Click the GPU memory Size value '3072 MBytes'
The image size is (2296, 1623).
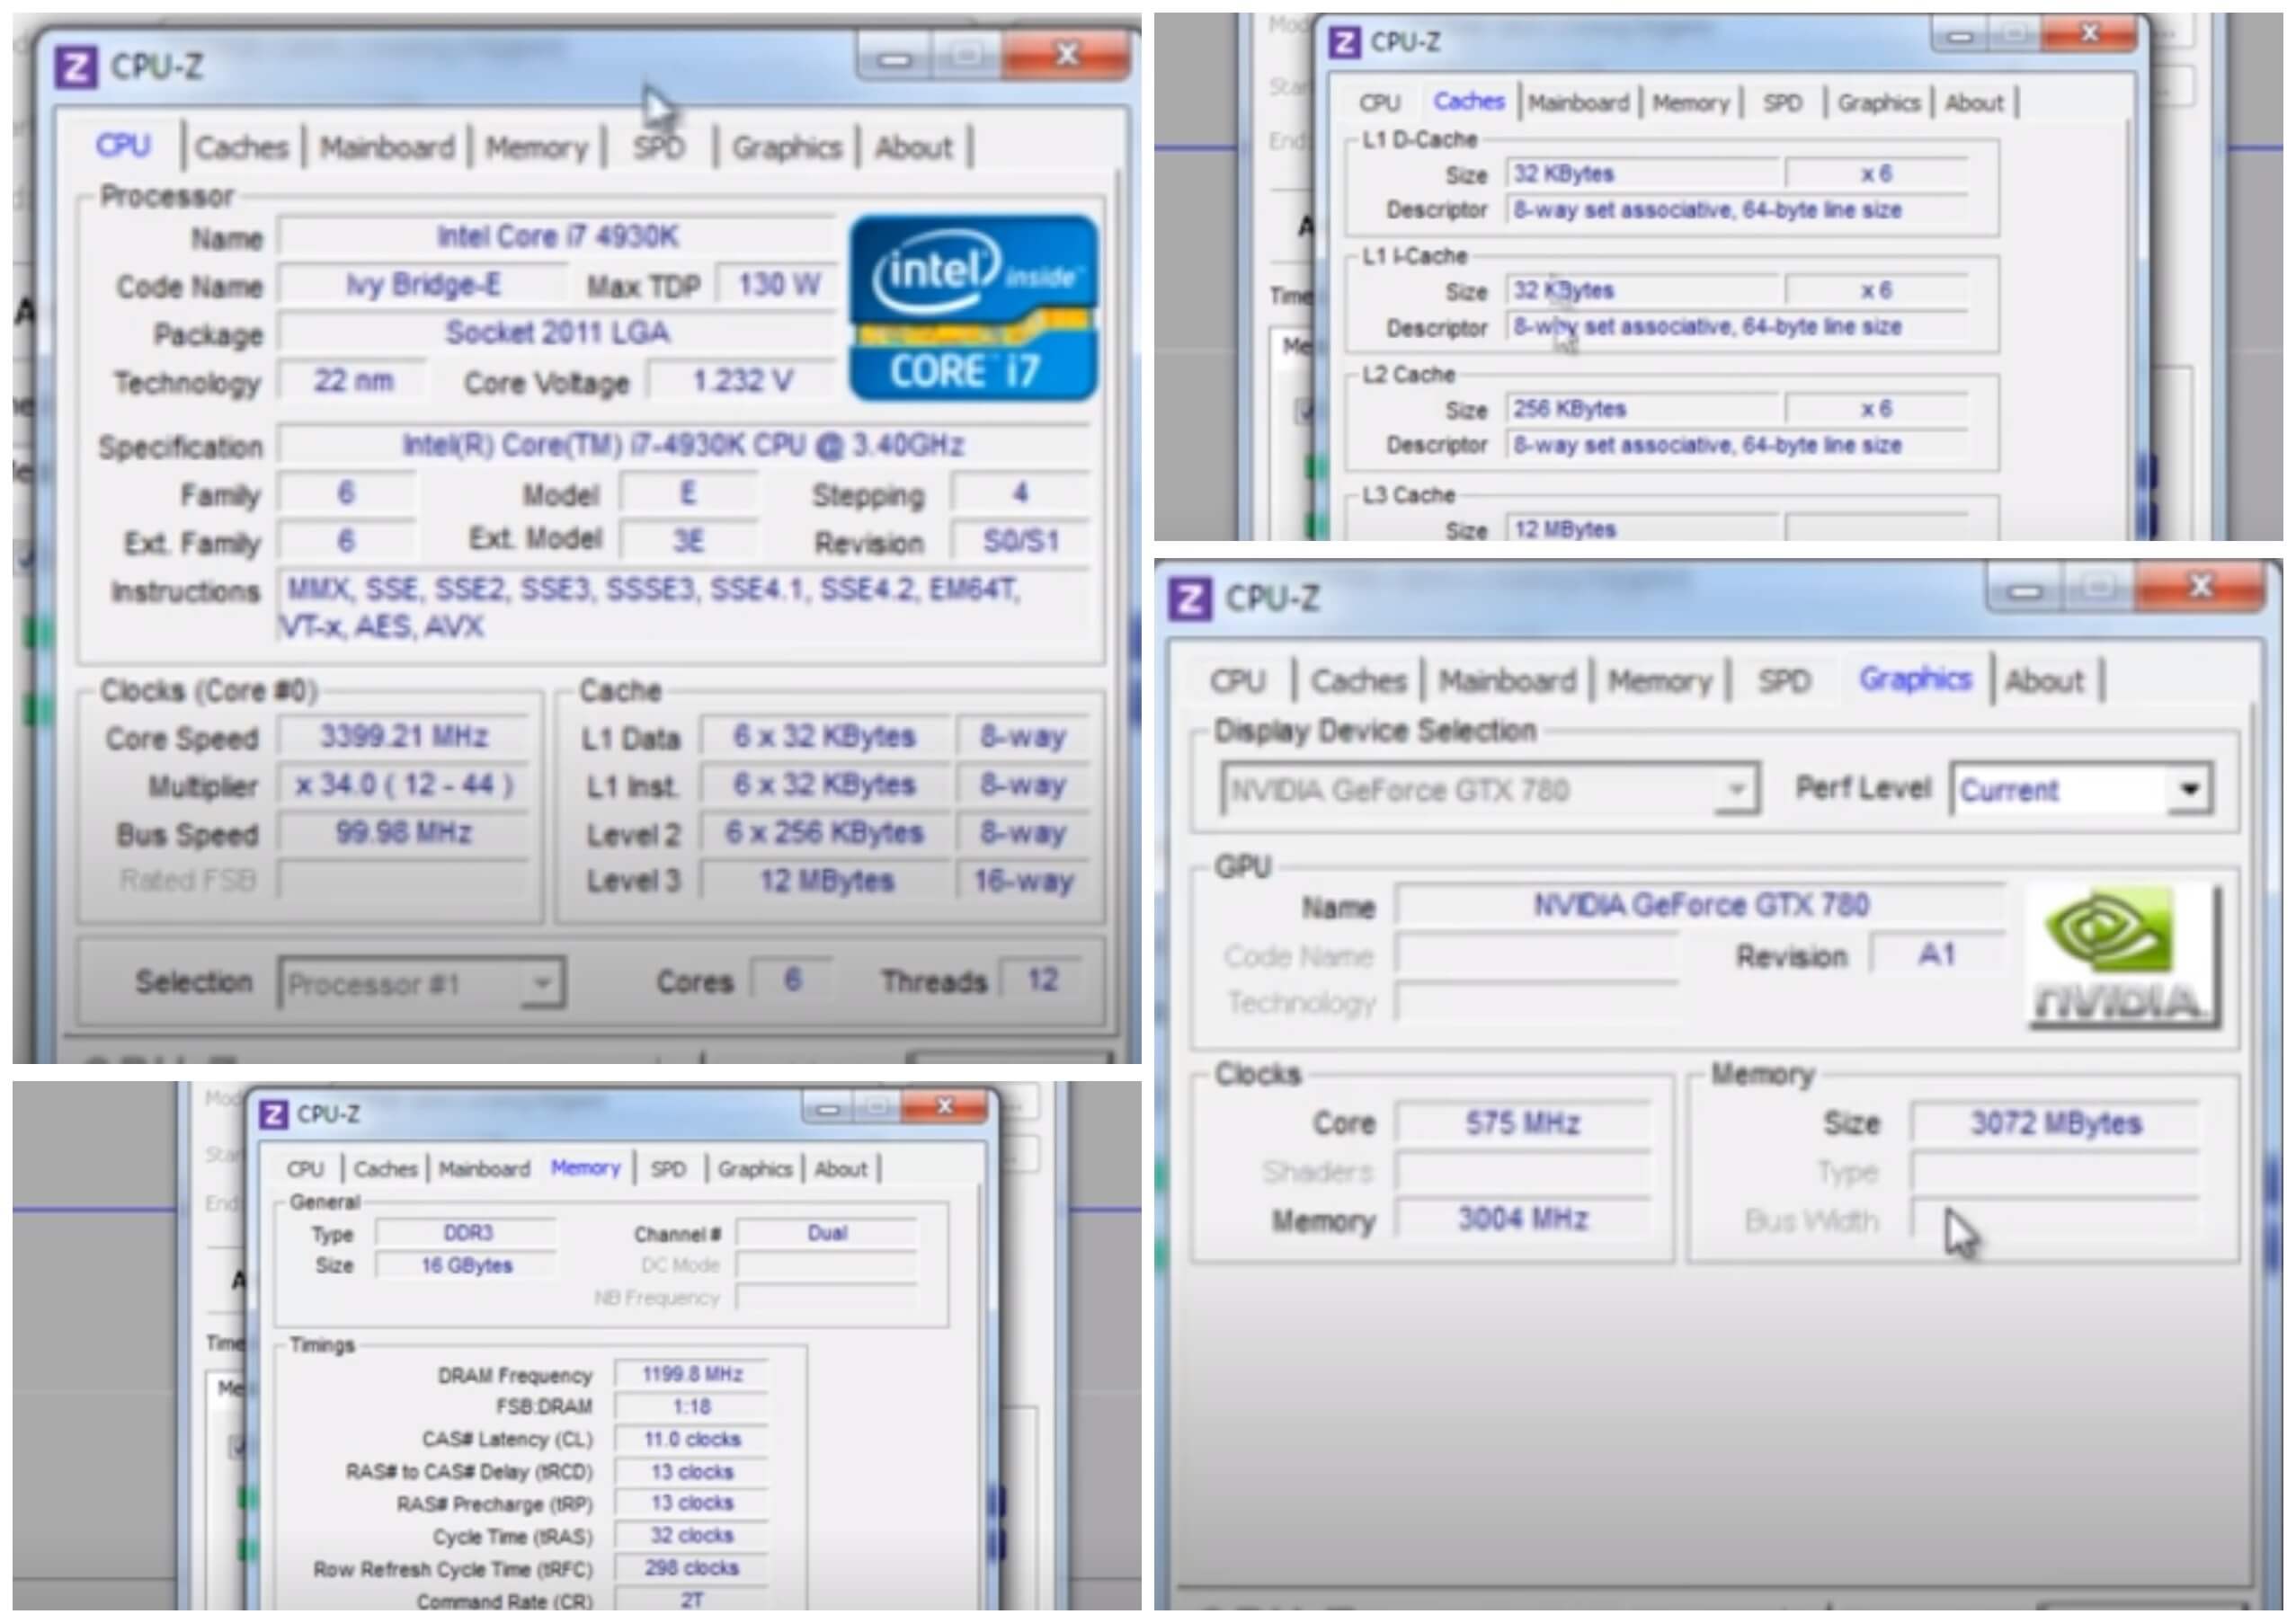click(x=2056, y=1123)
